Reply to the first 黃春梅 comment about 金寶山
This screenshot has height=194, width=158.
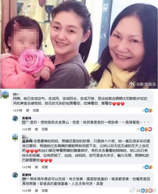pyautogui.click(x=45, y=129)
